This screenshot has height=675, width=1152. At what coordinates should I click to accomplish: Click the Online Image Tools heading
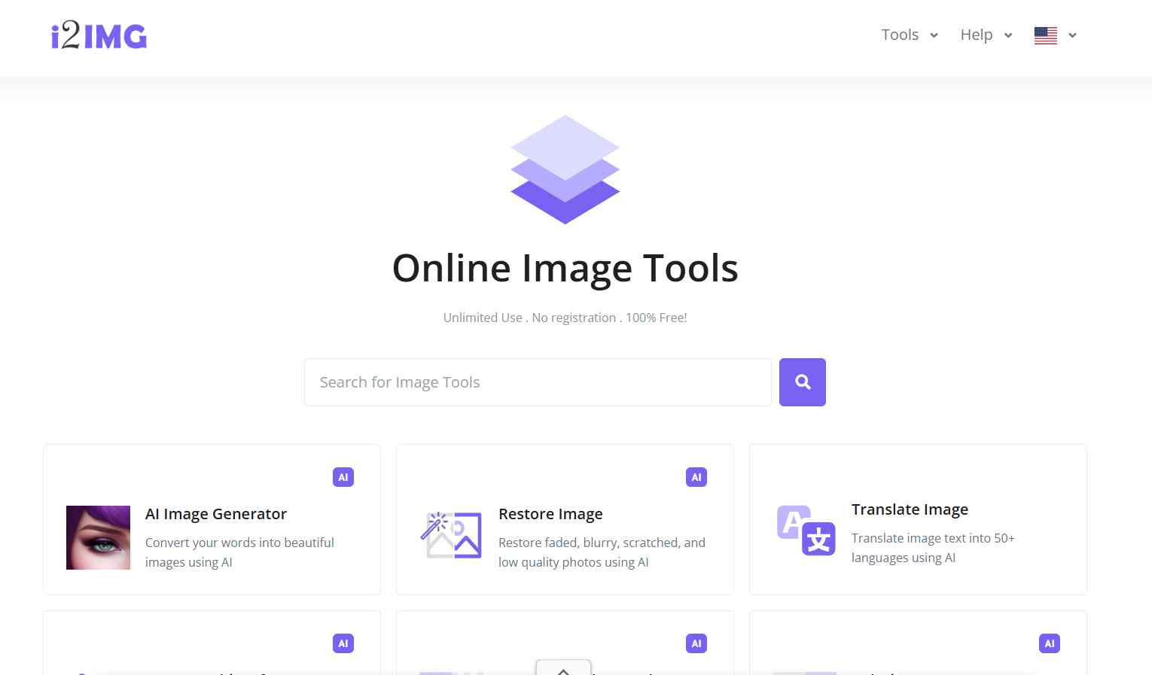click(565, 268)
